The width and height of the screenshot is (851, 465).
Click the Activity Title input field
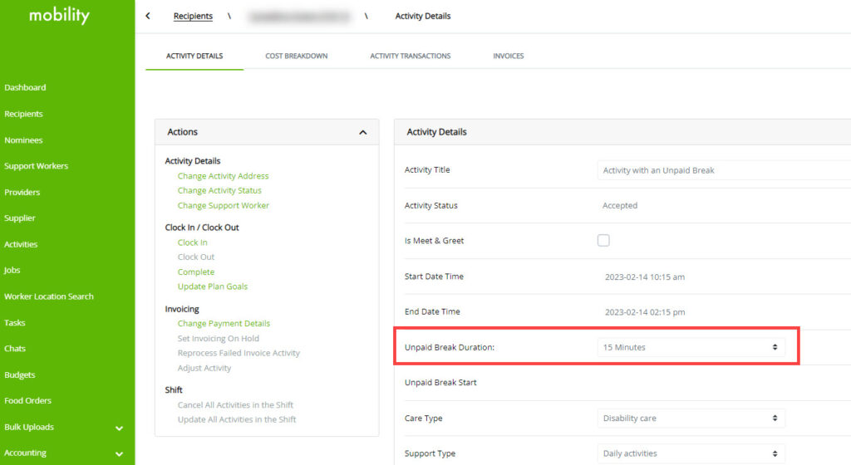click(723, 170)
